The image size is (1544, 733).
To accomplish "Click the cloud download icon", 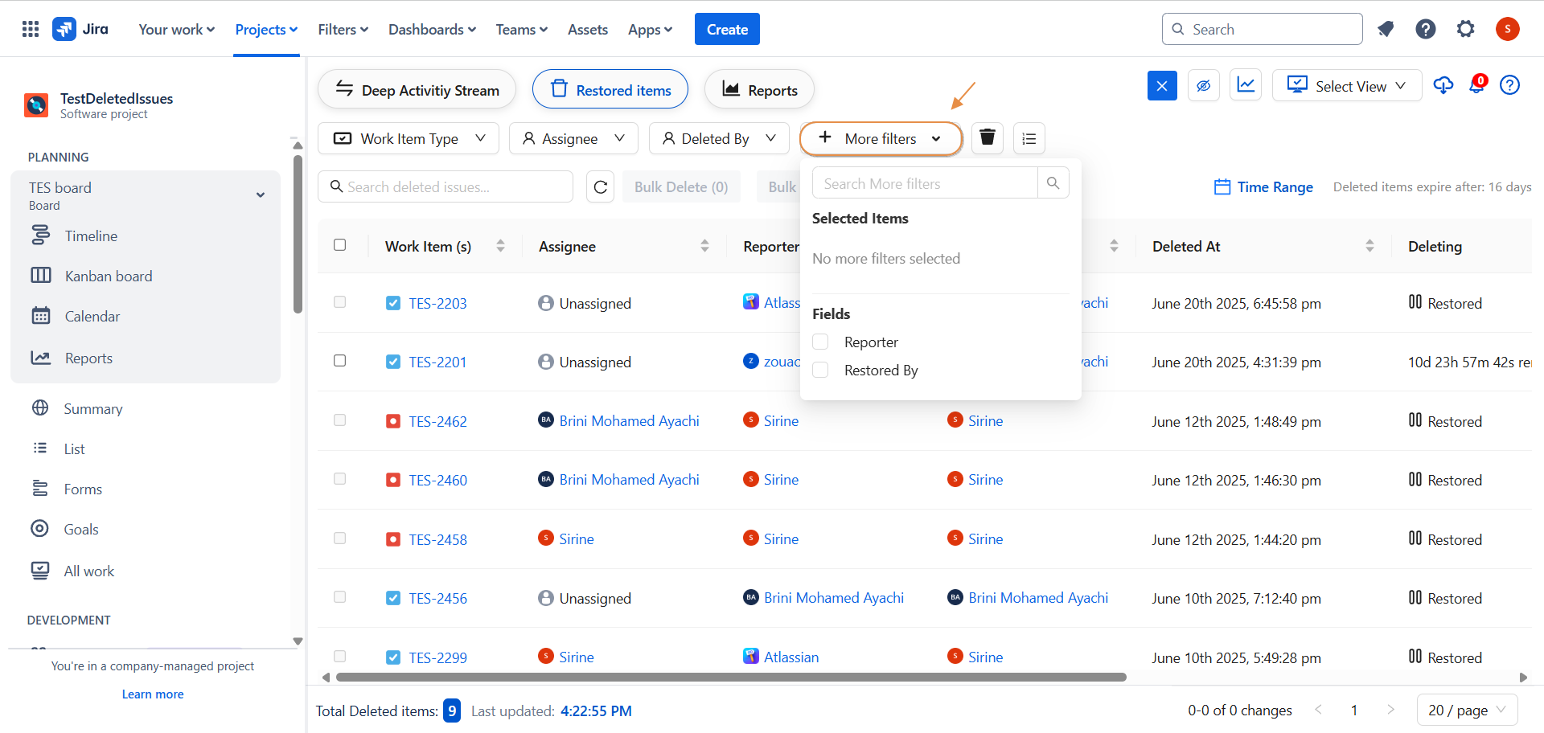I will 1443,85.
